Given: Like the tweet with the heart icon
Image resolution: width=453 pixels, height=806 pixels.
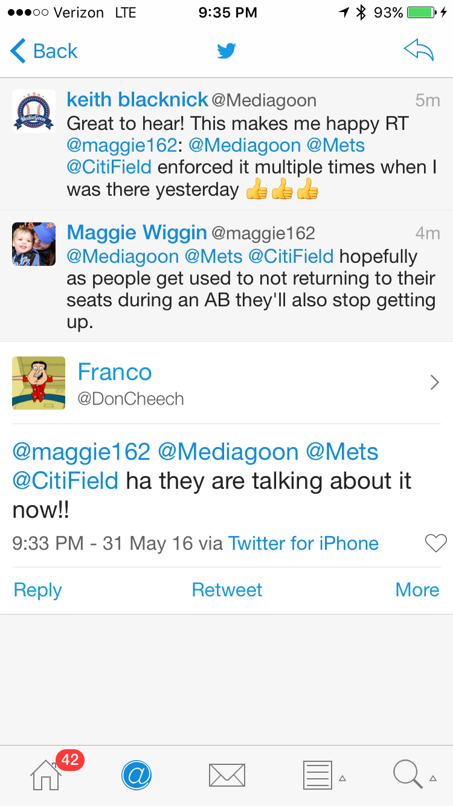Looking at the screenshot, I should [x=435, y=543].
